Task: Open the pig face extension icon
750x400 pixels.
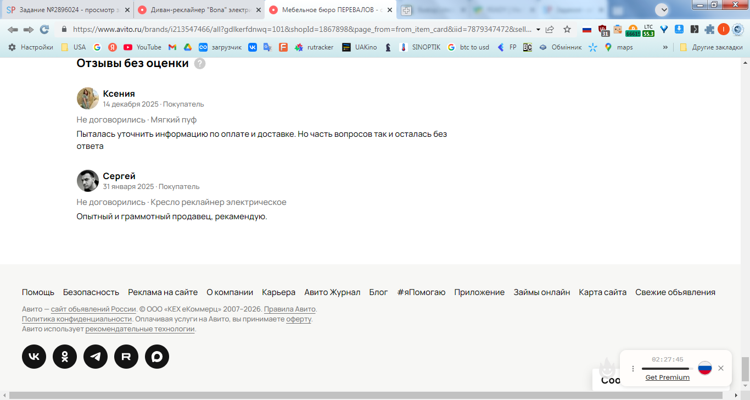Action: pyautogui.click(x=618, y=30)
